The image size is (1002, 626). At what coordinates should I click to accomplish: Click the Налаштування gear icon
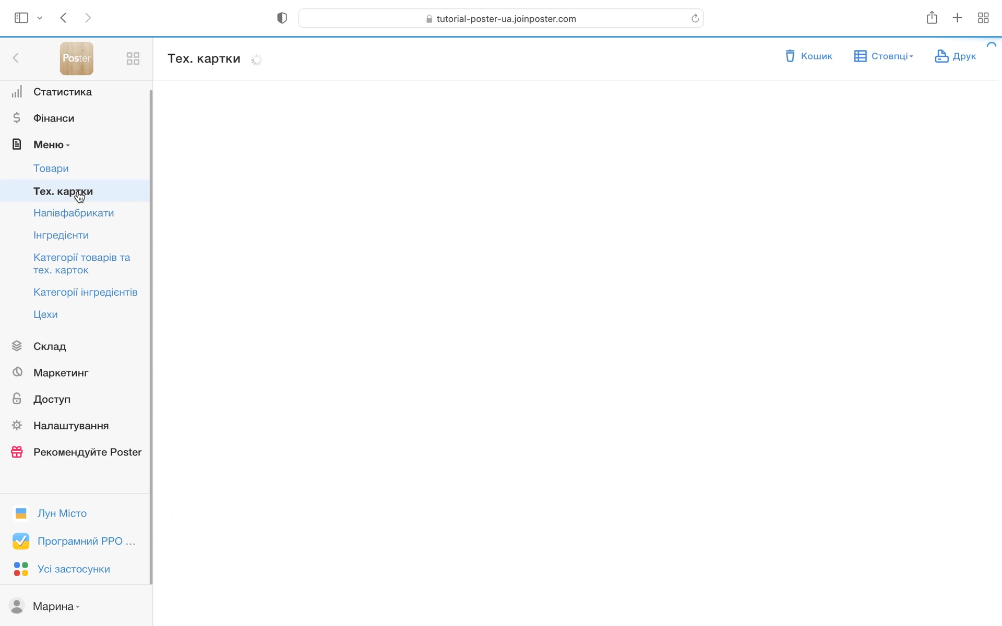pyautogui.click(x=17, y=426)
